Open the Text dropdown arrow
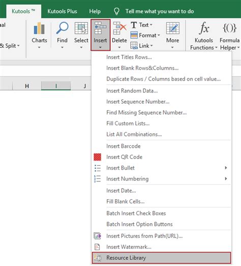This screenshot has height=266, width=241. pyautogui.click(x=151, y=25)
